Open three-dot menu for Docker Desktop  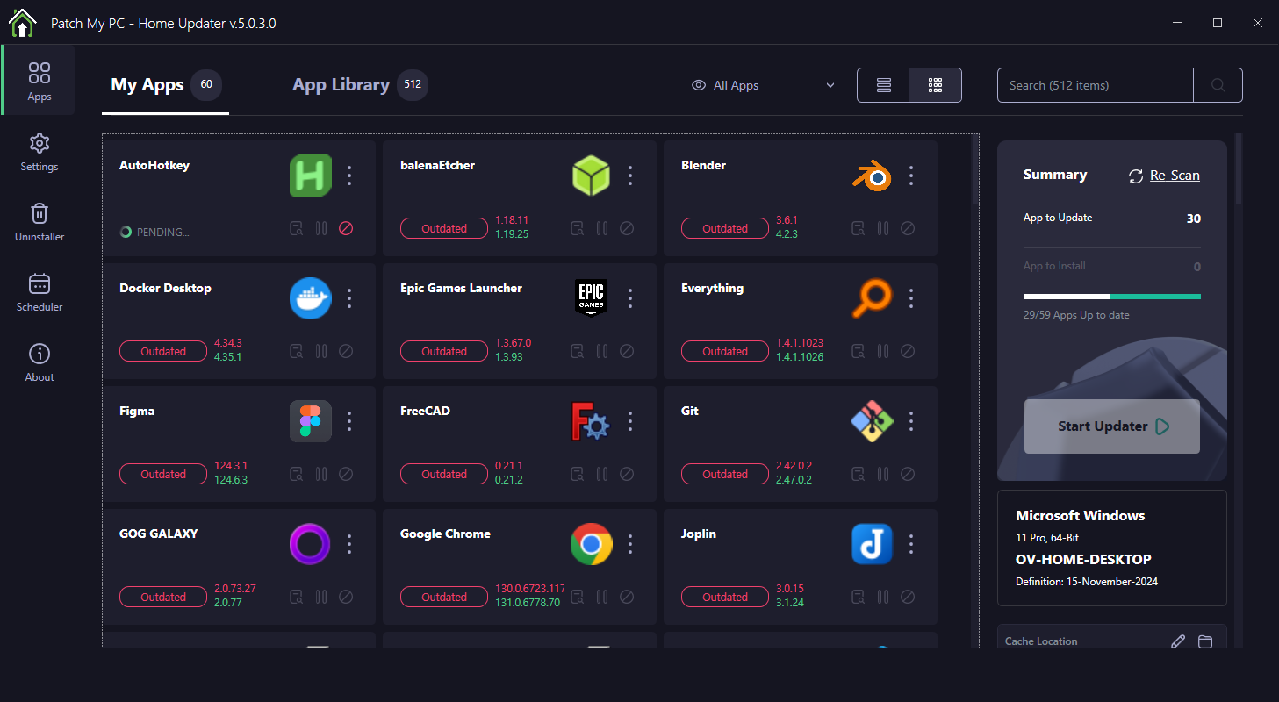pos(349,298)
